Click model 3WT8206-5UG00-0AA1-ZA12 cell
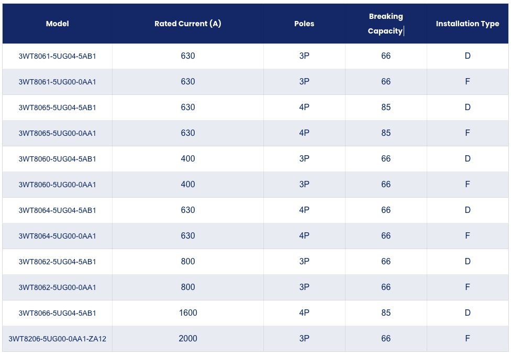The image size is (512, 355). [x=57, y=339]
